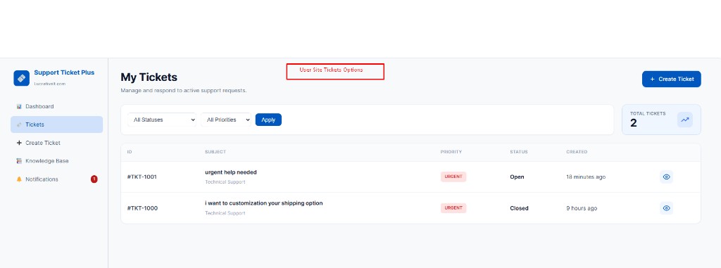Click the plus icon beside Create Ticket in sidebar
Screen dimensions: 721x268
[19, 143]
